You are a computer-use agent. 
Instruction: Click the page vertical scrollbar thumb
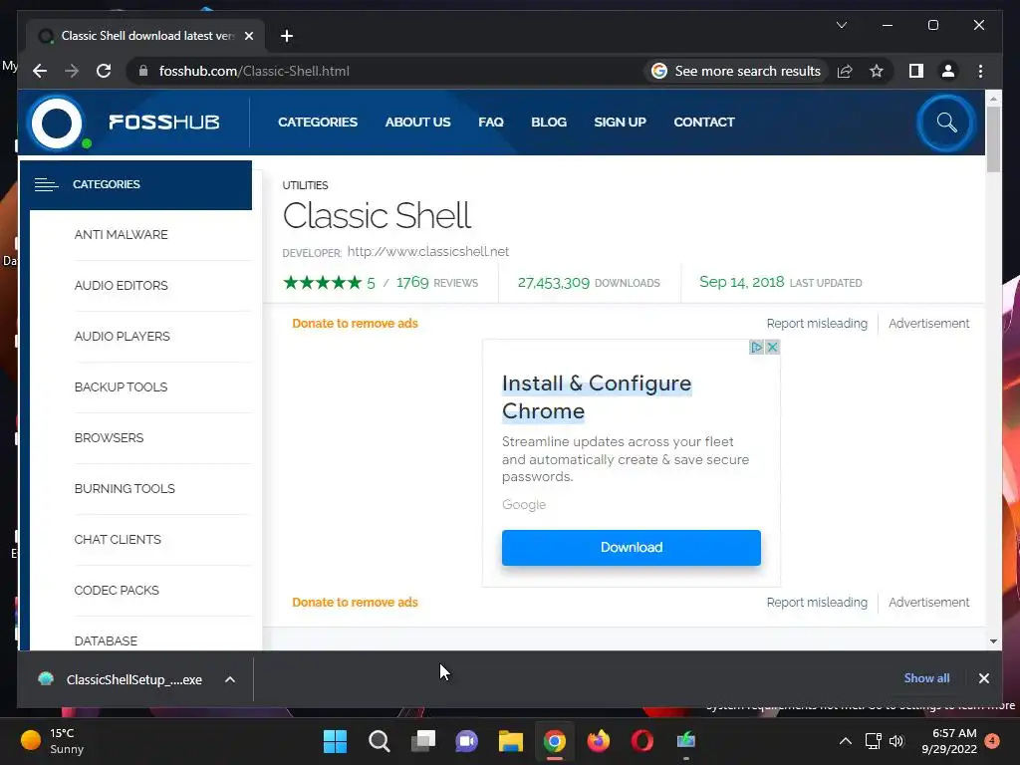[x=993, y=138]
